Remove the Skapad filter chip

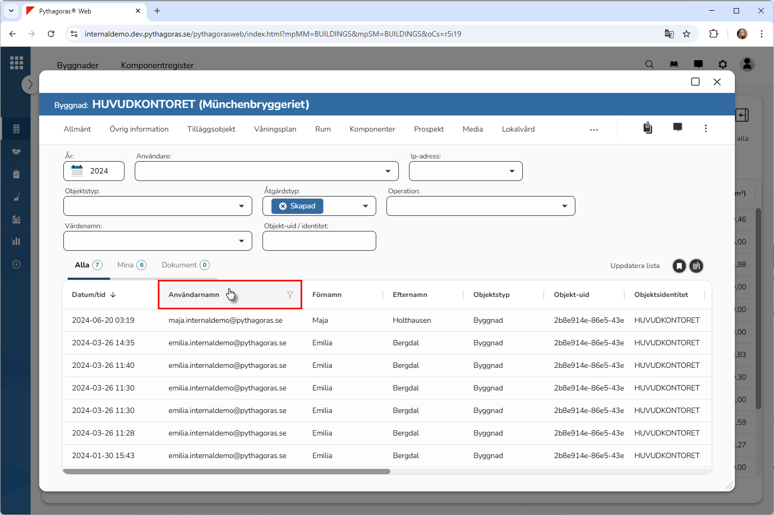click(x=283, y=206)
